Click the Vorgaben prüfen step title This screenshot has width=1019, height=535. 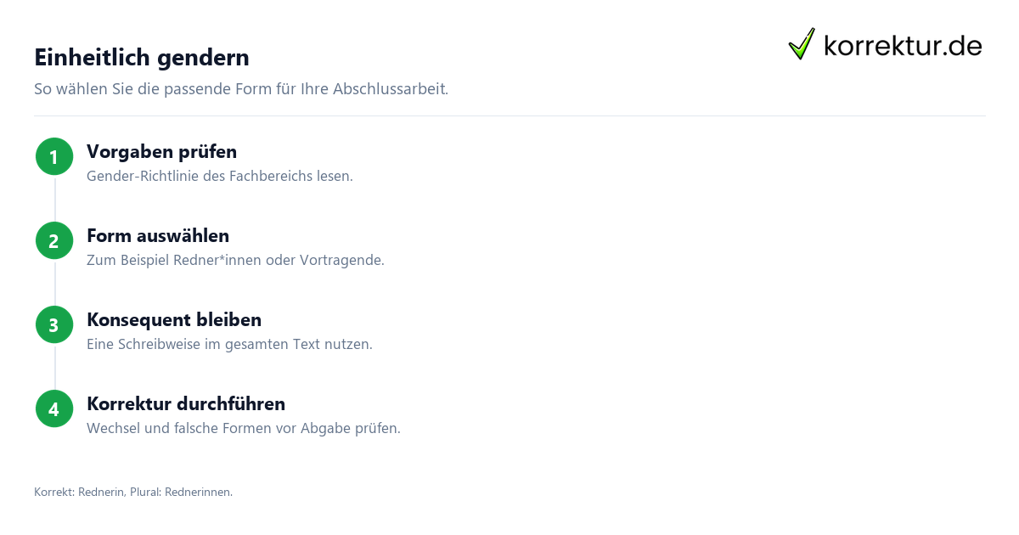[161, 151]
